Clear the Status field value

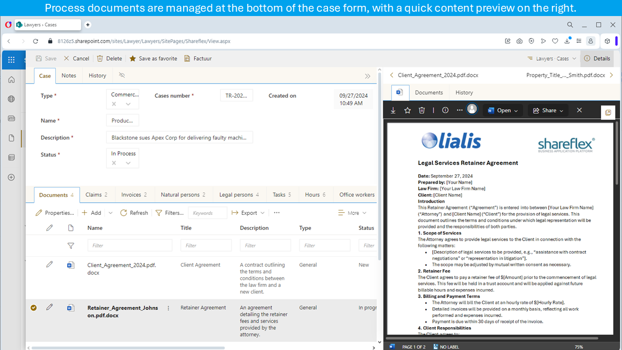[114, 163]
